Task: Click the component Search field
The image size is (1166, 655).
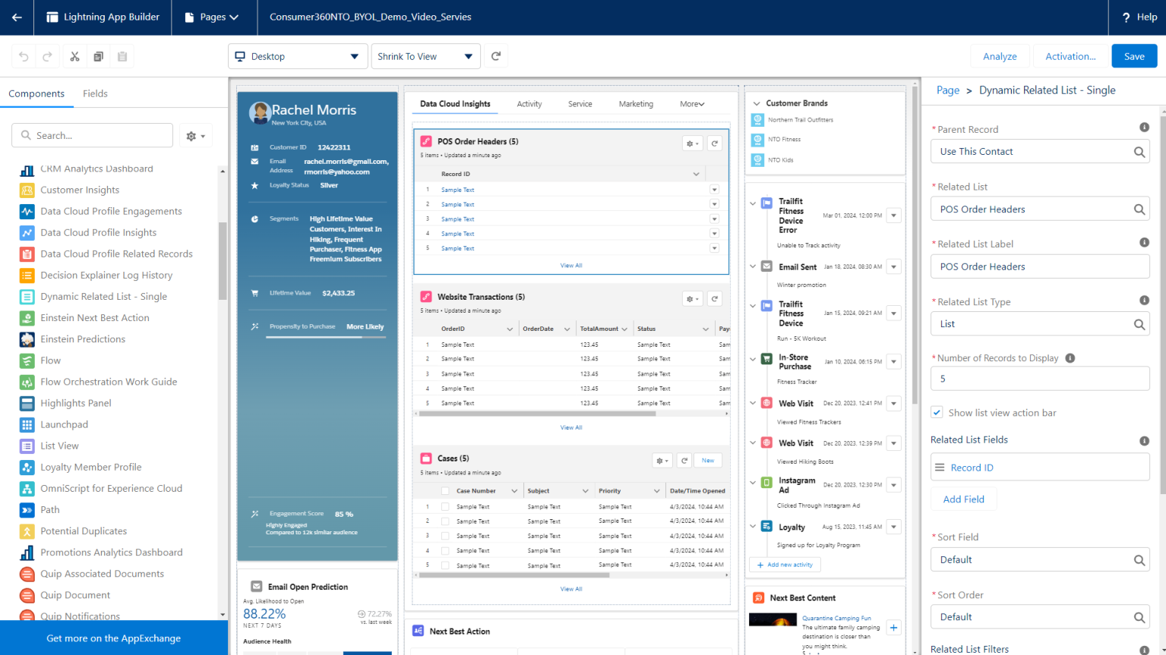Action: point(91,135)
